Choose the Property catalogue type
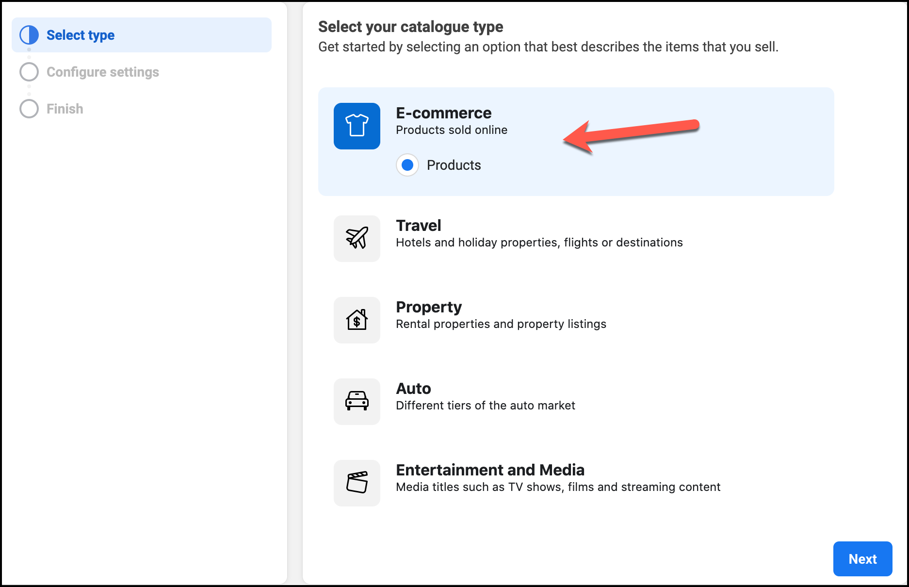 [429, 307]
